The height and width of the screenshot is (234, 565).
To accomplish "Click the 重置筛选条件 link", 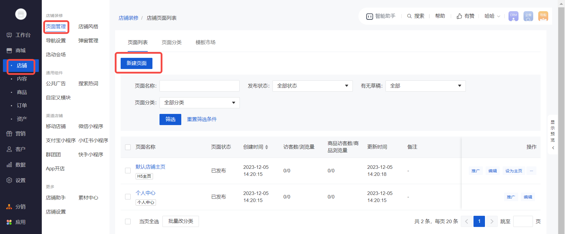I will pos(202,119).
